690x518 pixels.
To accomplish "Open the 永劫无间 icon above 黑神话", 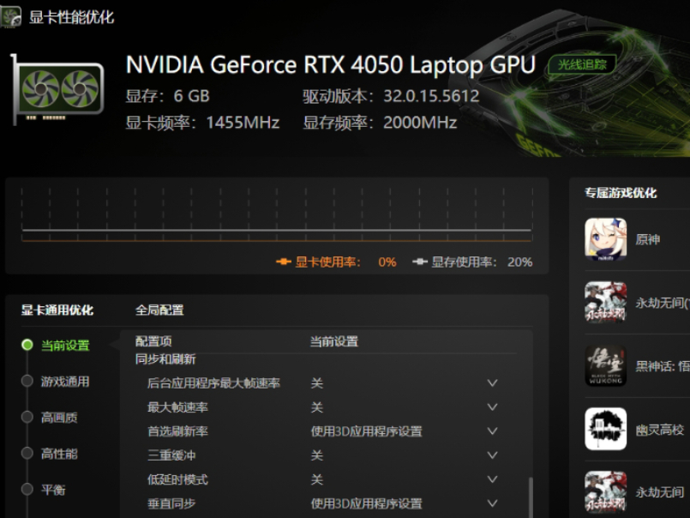I will click(605, 302).
